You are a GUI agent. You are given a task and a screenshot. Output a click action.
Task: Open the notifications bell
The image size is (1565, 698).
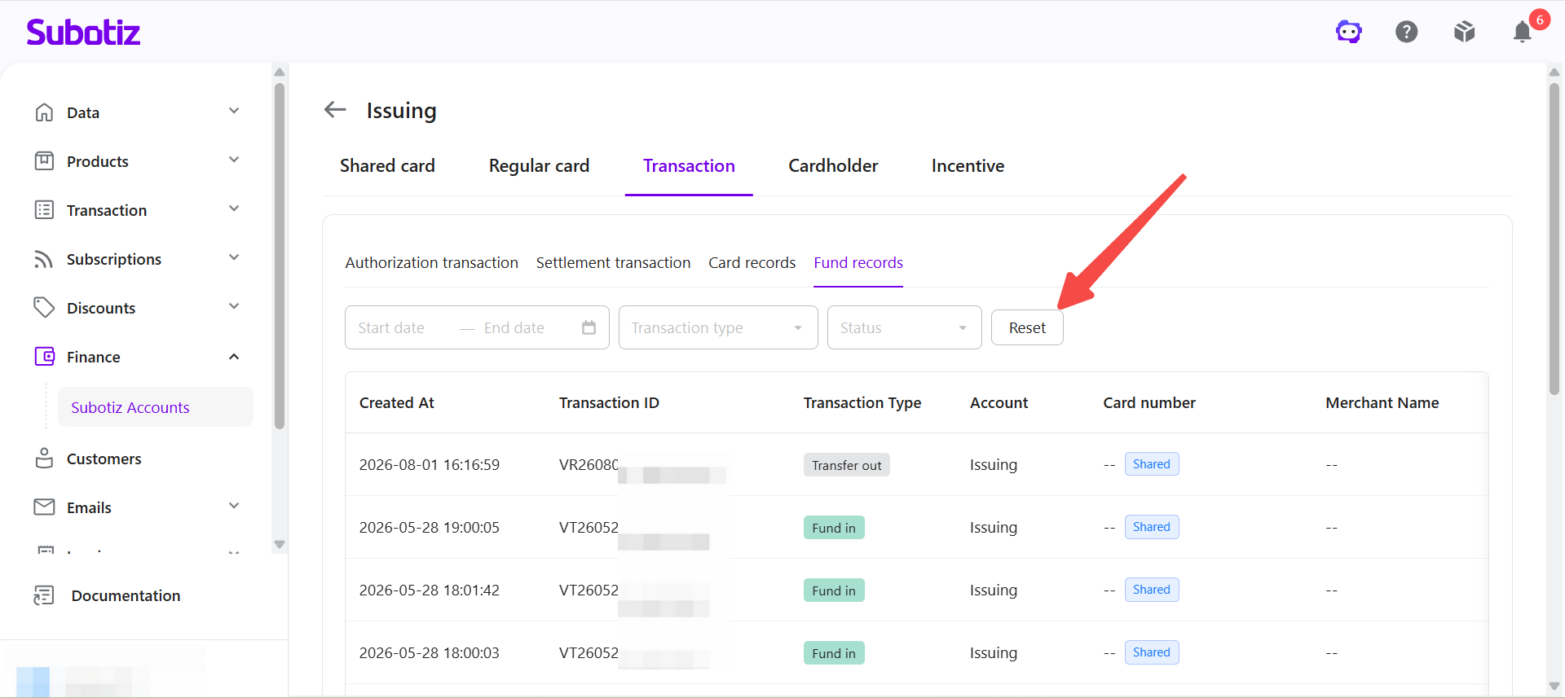1522,32
